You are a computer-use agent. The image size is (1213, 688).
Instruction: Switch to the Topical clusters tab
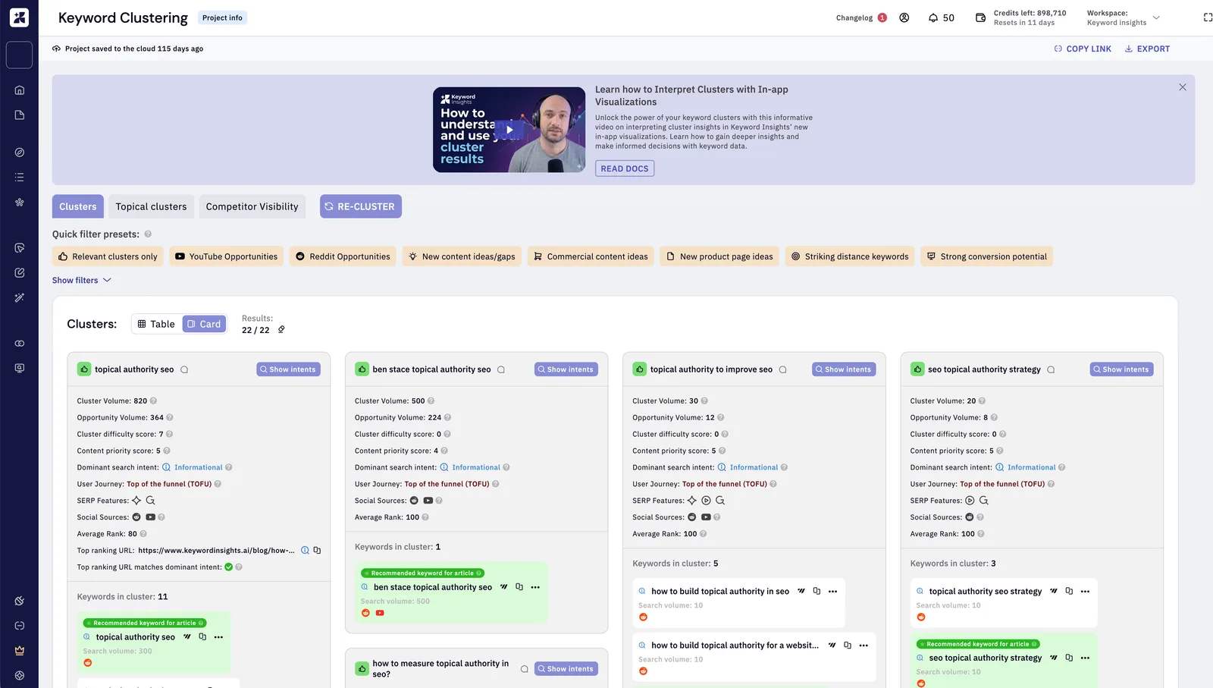pyautogui.click(x=151, y=206)
